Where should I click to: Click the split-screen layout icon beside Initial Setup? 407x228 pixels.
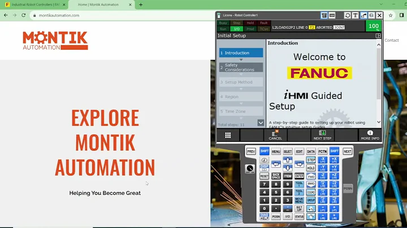tap(378, 36)
